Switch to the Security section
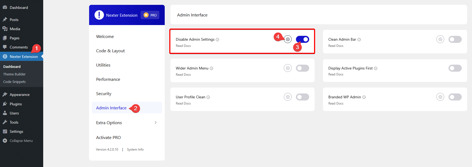 [x=103, y=93]
